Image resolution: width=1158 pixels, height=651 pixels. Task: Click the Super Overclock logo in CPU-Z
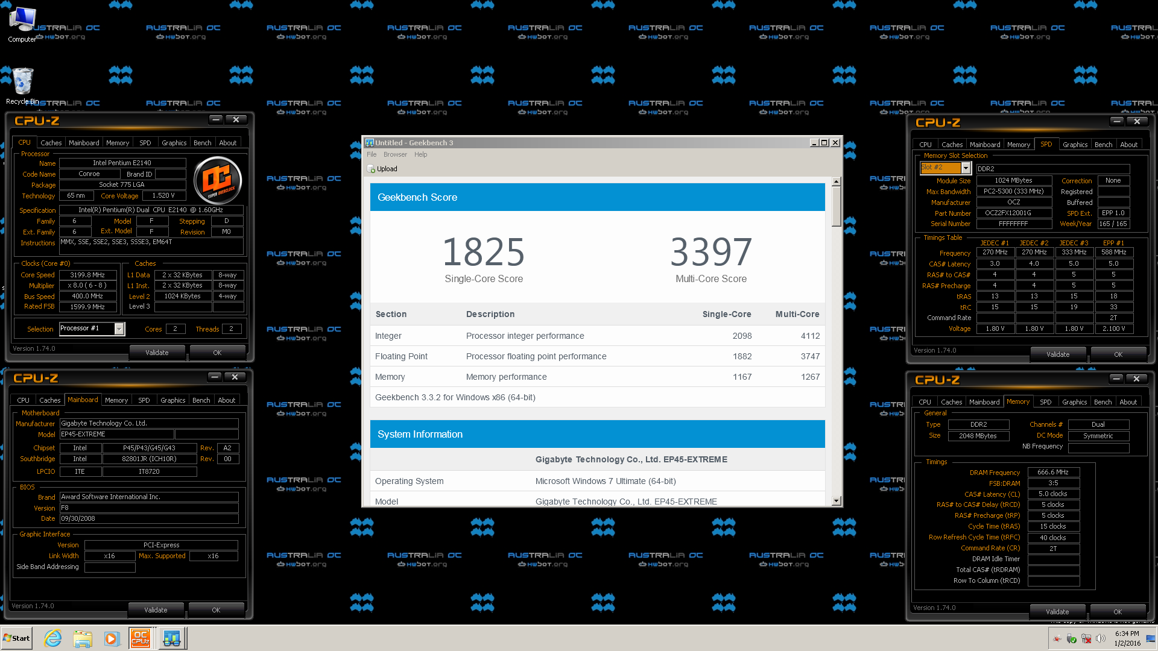point(218,180)
